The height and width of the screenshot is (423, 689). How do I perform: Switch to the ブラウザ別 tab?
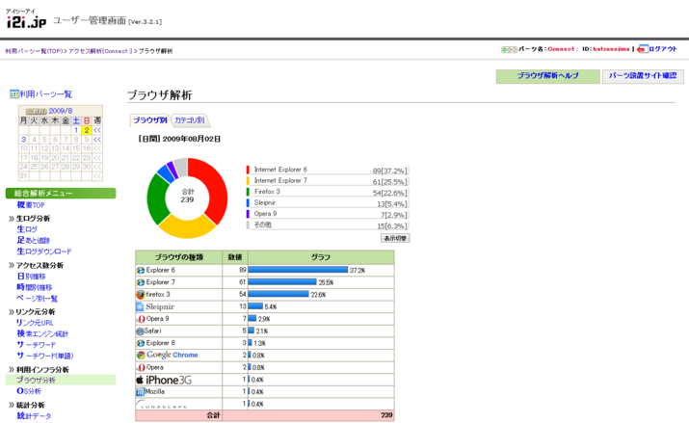click(x=149, y=119)
